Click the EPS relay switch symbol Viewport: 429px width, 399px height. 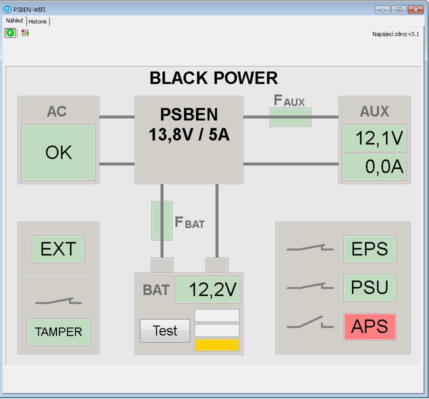310,248
